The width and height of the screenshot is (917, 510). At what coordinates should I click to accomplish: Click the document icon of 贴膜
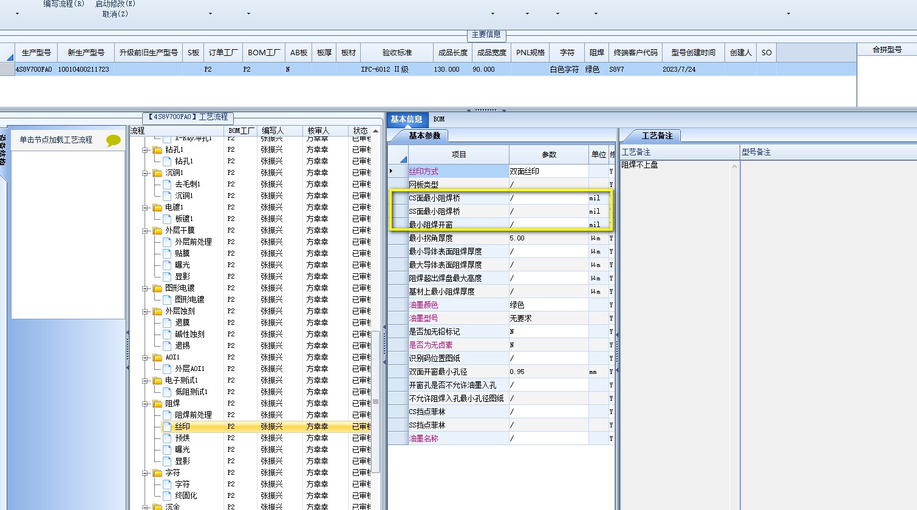point(167,253)
